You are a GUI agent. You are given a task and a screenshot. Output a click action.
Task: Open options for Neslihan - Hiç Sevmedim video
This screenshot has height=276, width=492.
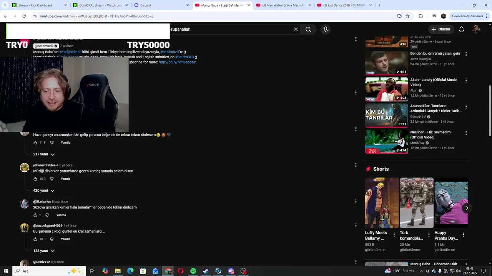tap(466, 133)
